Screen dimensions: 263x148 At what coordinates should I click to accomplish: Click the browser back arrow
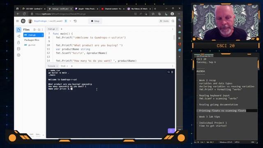[18, 14]
